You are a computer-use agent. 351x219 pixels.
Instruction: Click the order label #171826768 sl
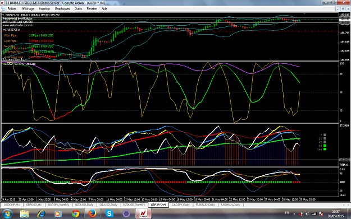11,30
